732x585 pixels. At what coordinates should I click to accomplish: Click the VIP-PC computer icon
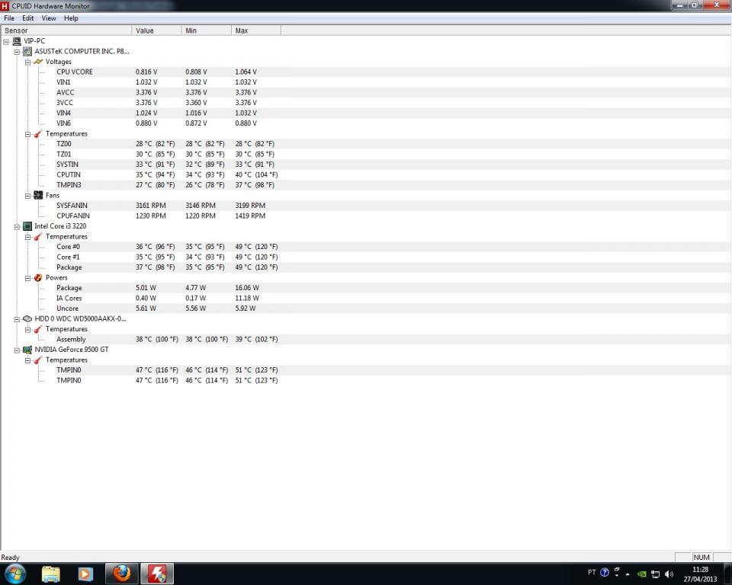[17, 41]
